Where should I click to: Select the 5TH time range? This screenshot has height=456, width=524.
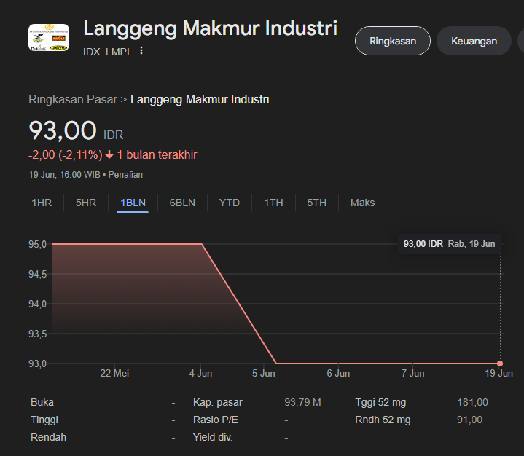(x=316, y=203)
